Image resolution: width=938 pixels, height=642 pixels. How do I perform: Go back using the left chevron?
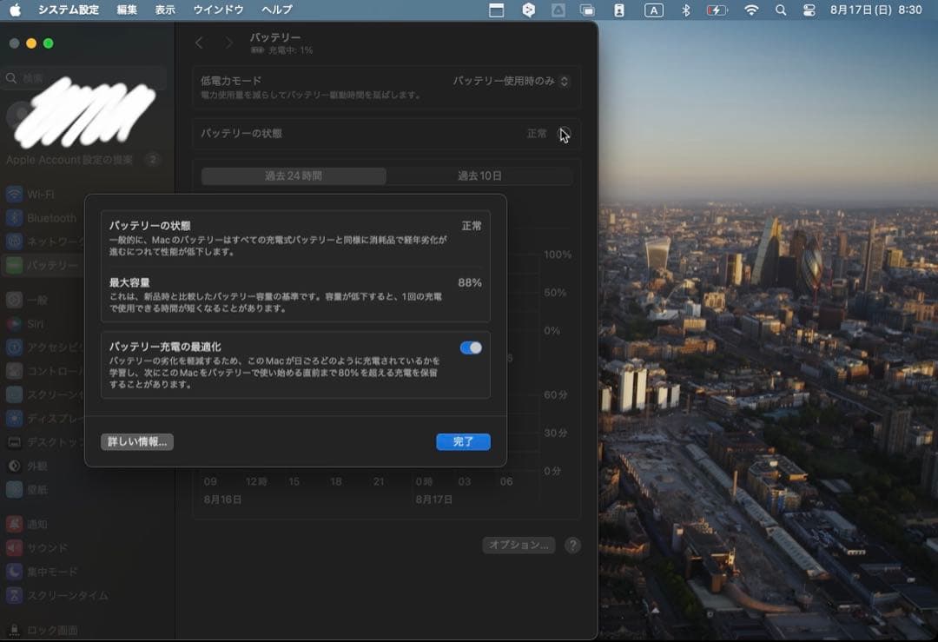200,43
